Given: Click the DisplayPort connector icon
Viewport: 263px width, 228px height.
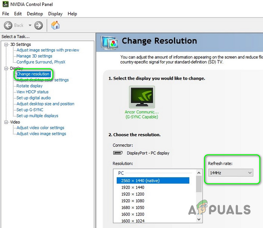Looking at the screenshot, I should coord(118,153).
